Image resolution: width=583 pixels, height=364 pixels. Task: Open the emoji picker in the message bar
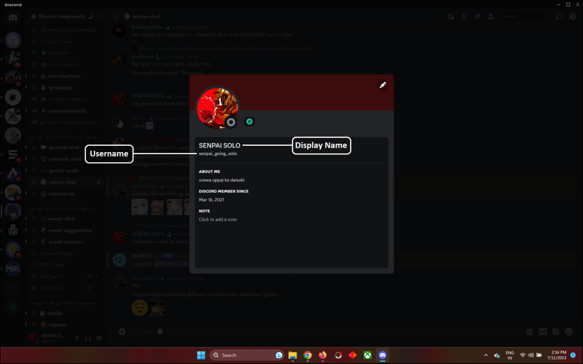pyautogui.click(x=569, y=331)
